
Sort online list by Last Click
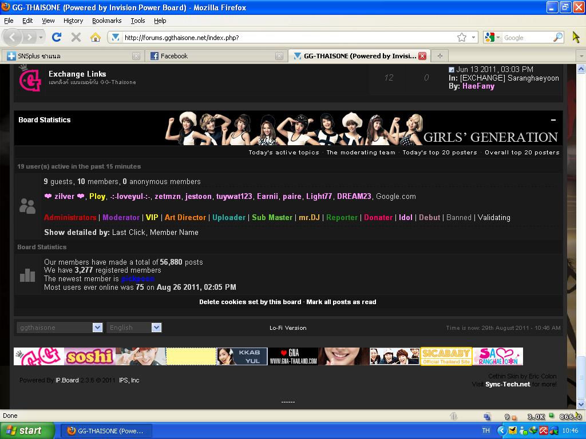pyautogui.click(x=128, y=232)
